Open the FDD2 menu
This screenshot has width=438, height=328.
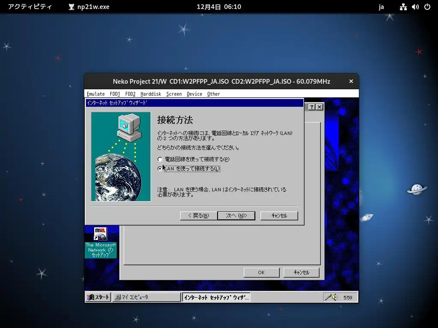[x=130, y=94]
